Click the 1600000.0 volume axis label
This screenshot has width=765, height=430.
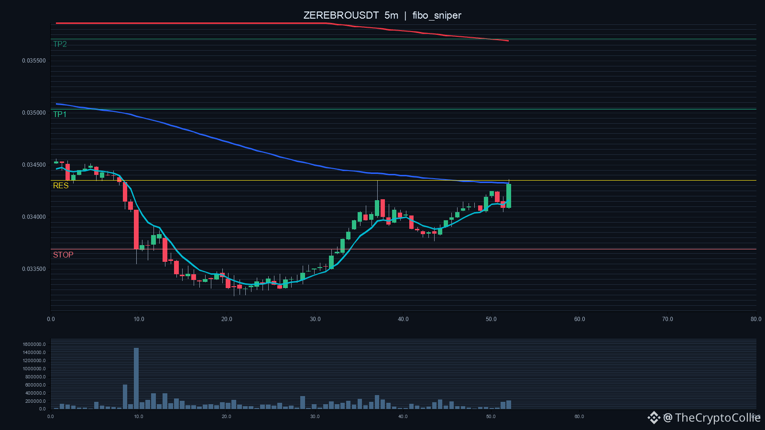34,344
